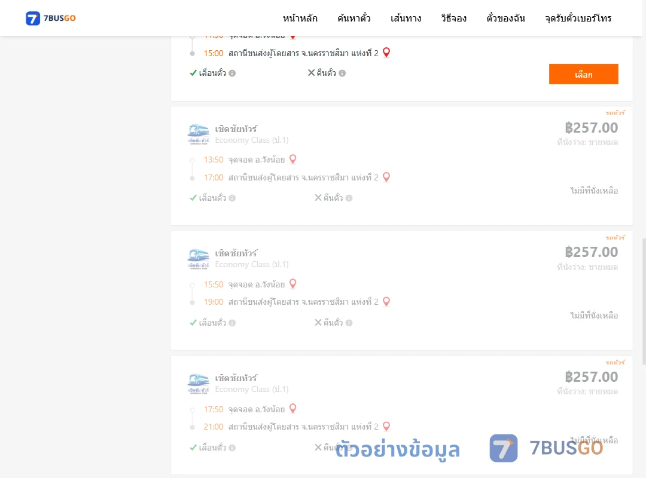Click map pin beside 15:50 จุดจอด อ.วังน้อย
Viewport: 646px width, 478px height.
(292, 284)
